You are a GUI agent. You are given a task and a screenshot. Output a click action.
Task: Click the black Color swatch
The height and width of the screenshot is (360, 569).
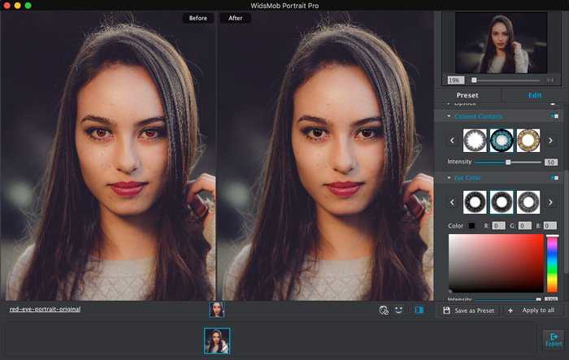471,226
